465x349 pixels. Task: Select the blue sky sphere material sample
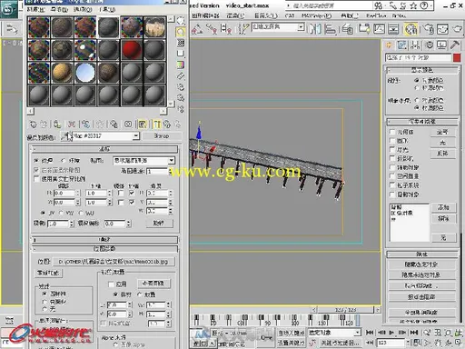click(x=85, y=73)
